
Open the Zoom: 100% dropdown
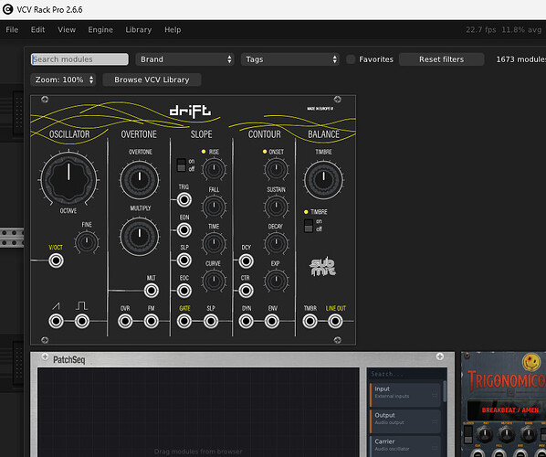[x=63, y=80]
